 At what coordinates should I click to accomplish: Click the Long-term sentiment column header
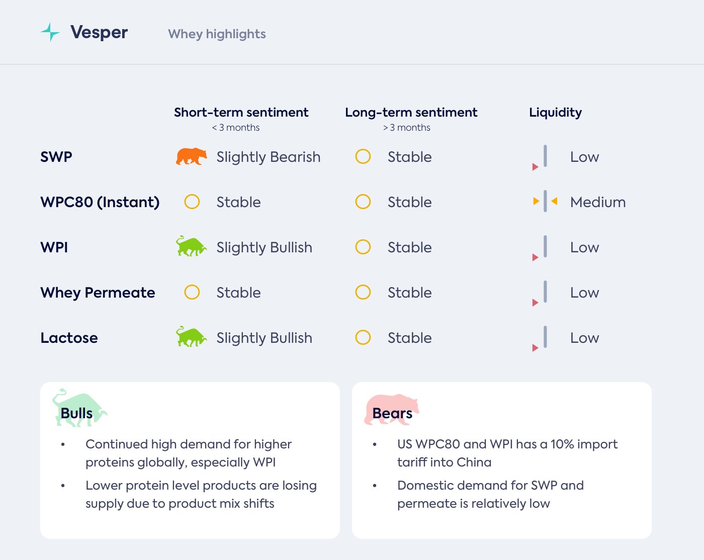(x=411, y=112)
